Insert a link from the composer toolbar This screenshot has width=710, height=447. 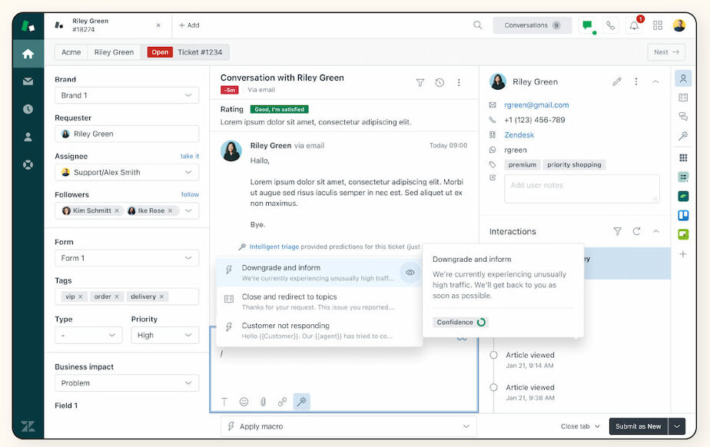[283, 401]
